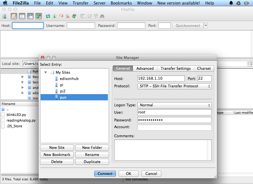Viewport: 253px width, 184px height.
Task: Click the Host field in Site Manager
Action: pos(161,79)
